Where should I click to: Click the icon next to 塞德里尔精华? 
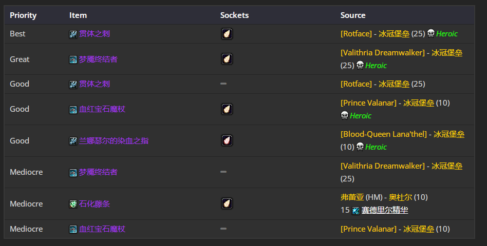pos(355,211)
